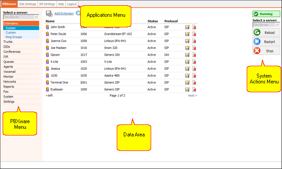Open the Help tab
Image resolution: width=282 pixels, height=169 pixels.
[x=61, y=4]
